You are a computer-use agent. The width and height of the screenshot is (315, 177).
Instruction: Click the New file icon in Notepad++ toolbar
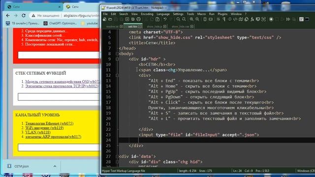tap(104, 19)
